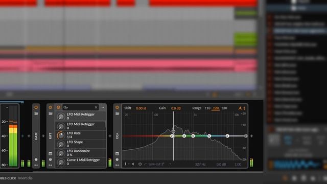The height and width of the screenshot is (184, 327).
Task: Click the band Q value 1.00
Action: click(x=238, y=165)
